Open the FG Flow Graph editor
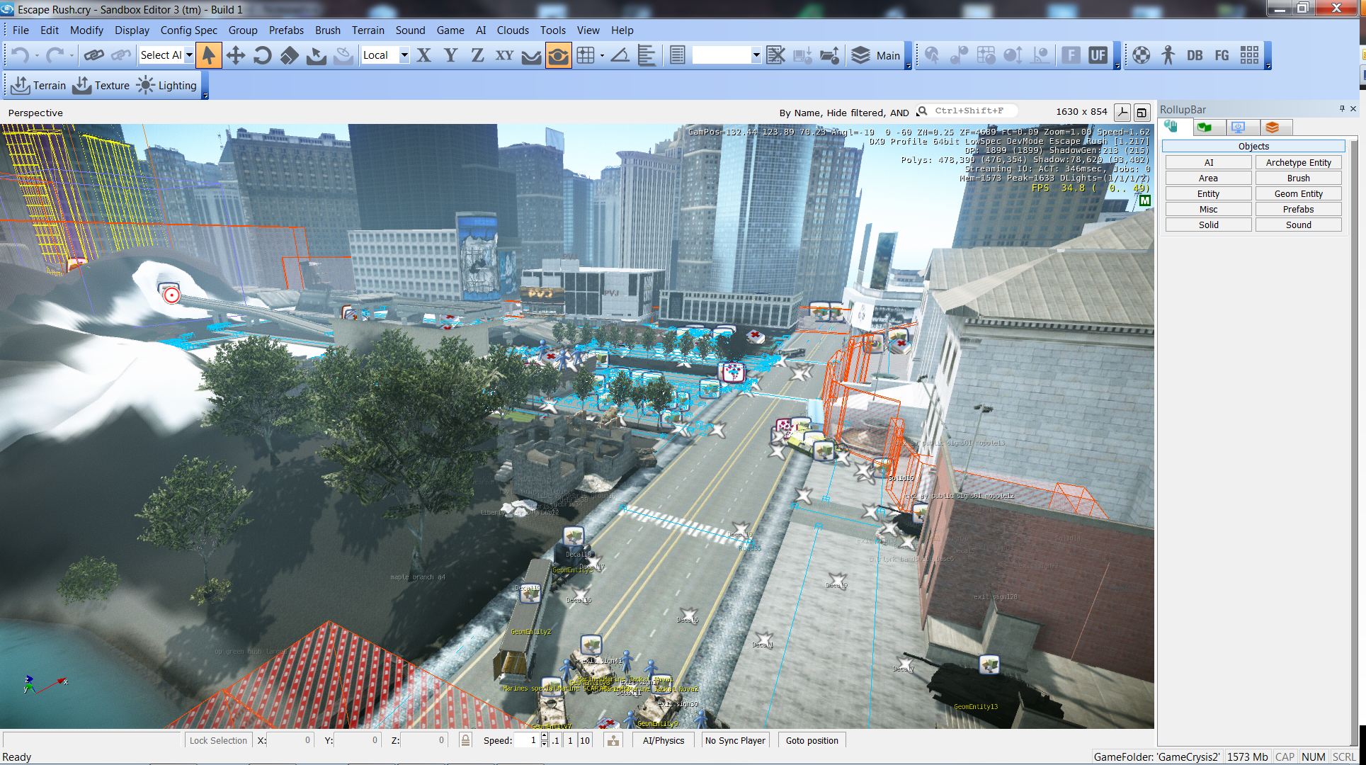This screenshot has width=1366, height=765. pyautogui.click(x=1222, y=55)
